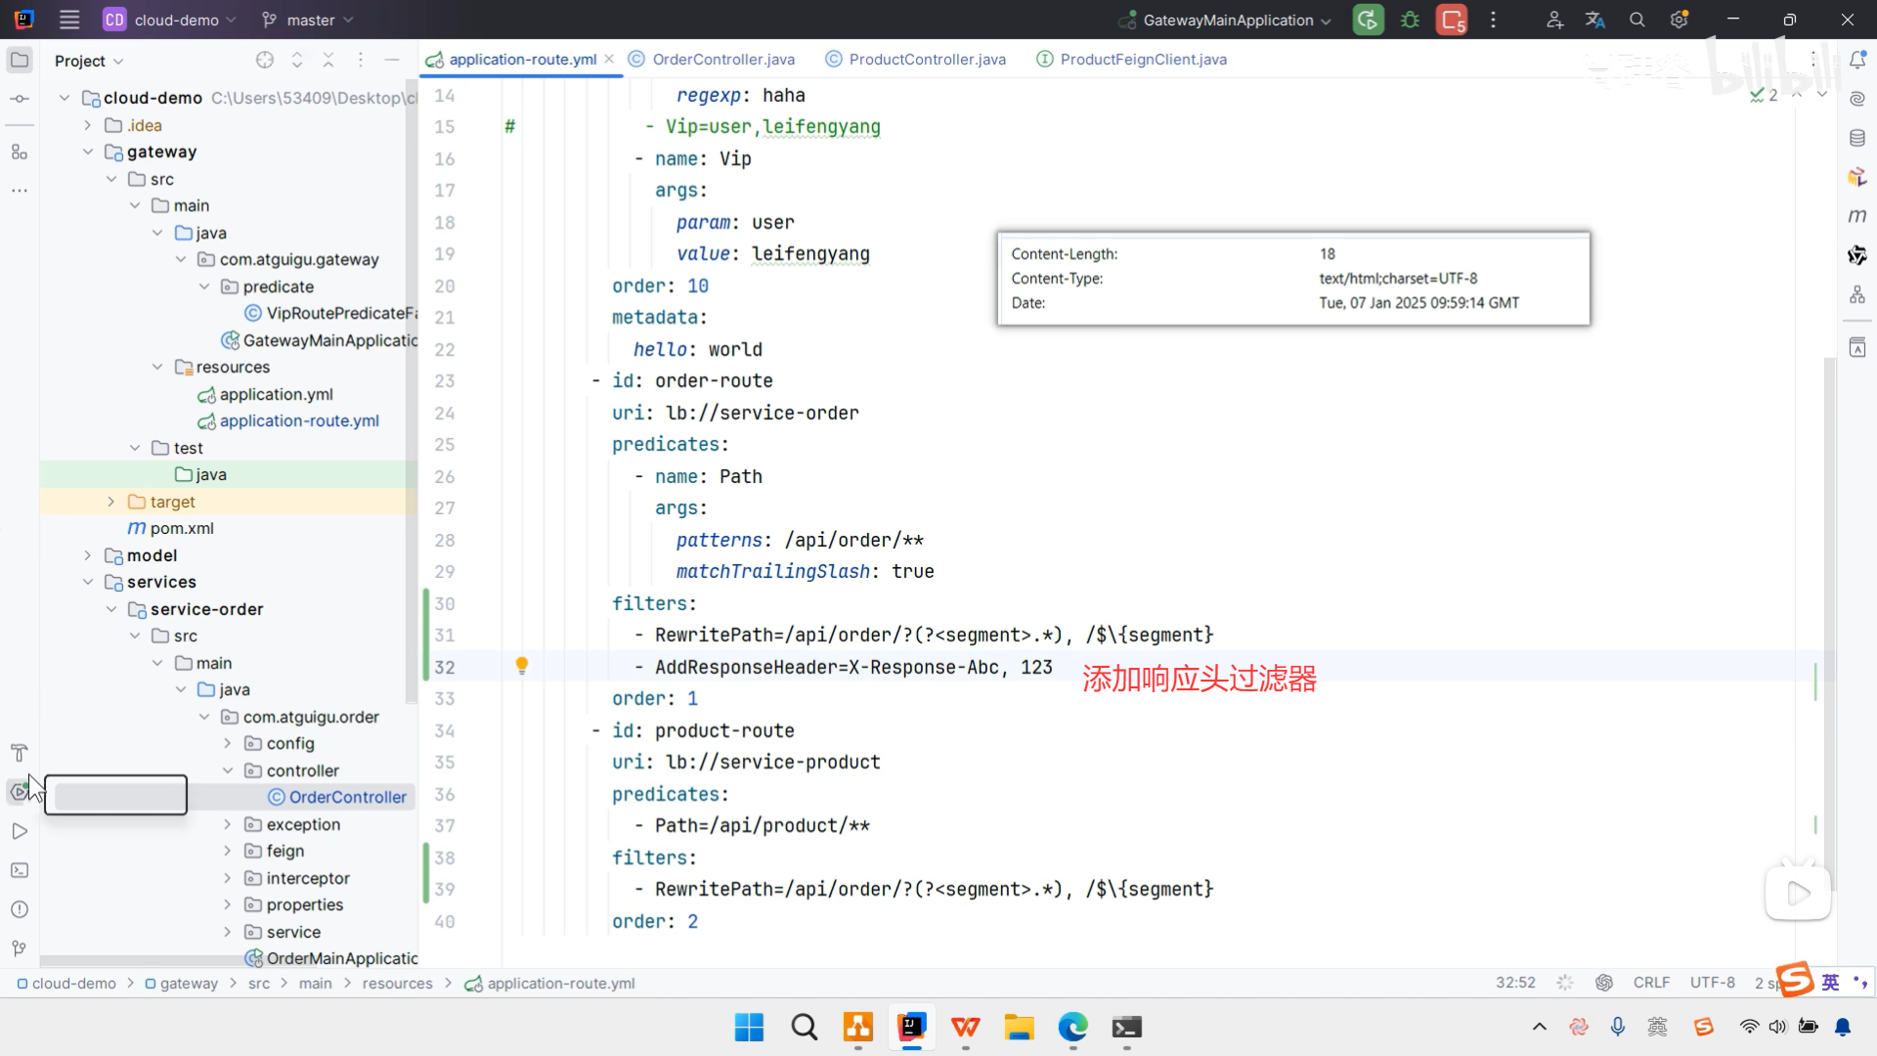Click the Debug bug icon in toolbar

click(1410, 20)
